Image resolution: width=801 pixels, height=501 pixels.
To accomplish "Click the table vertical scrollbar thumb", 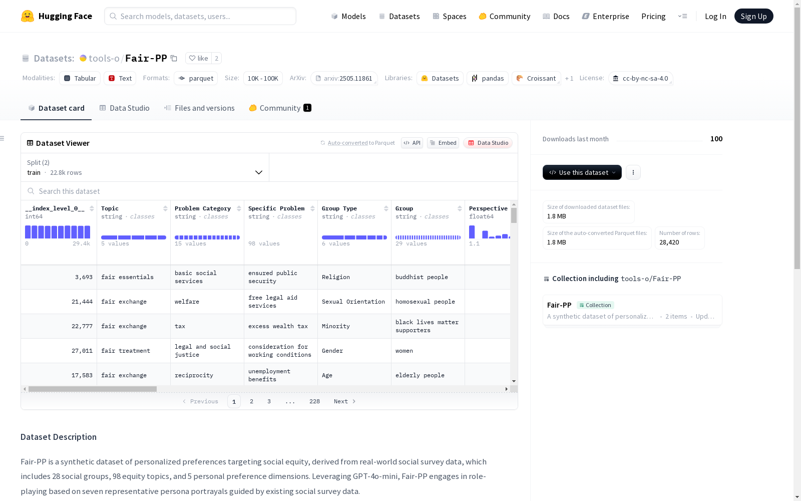I will coord(514,215).
